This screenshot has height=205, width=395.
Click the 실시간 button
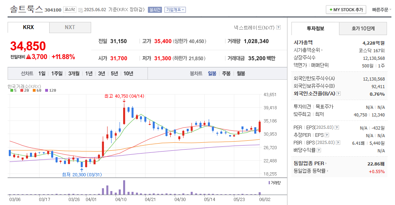pos(155,10)
